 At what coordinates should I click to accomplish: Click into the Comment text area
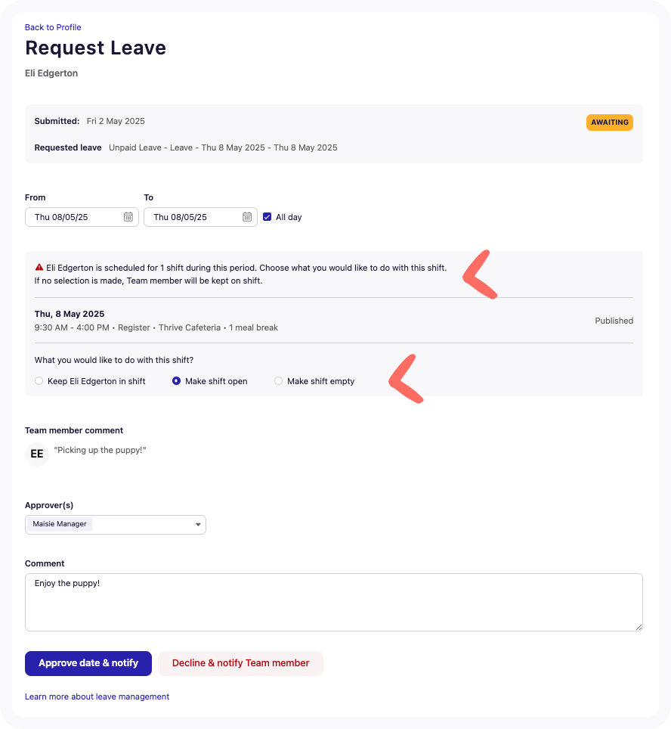tap(334, 602)
